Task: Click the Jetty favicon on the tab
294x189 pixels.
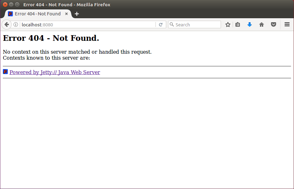Action: click(x=10, y=14)
